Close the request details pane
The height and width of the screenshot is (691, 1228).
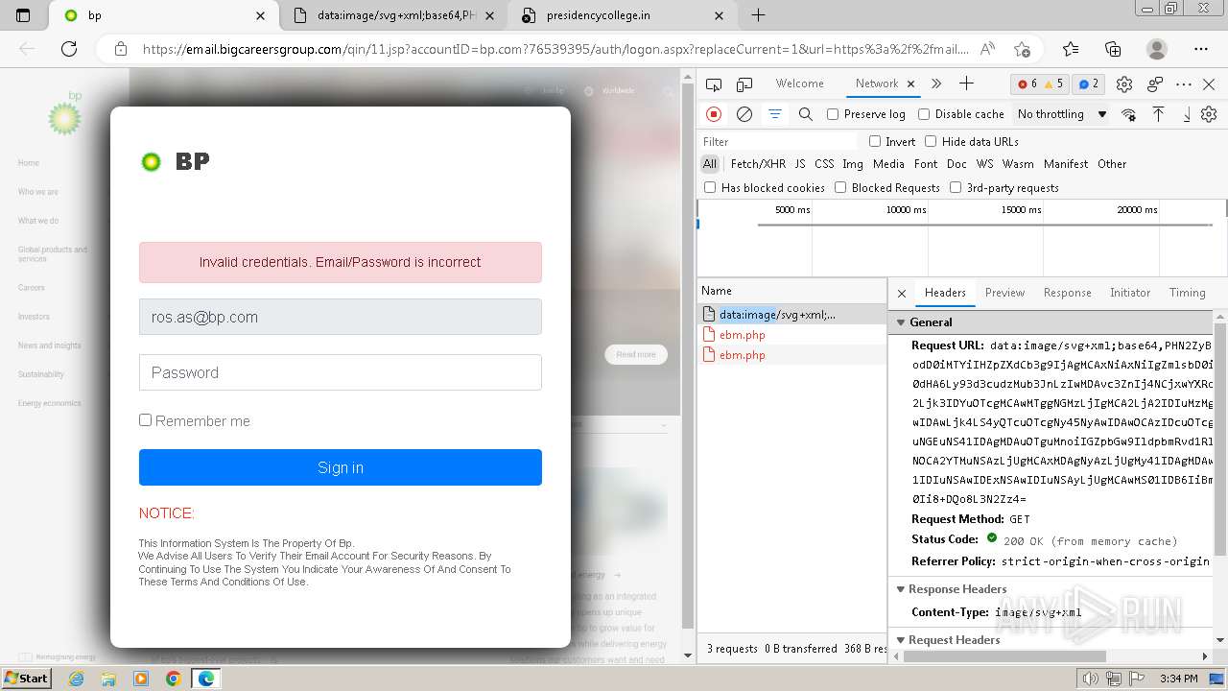coord(902,293)
